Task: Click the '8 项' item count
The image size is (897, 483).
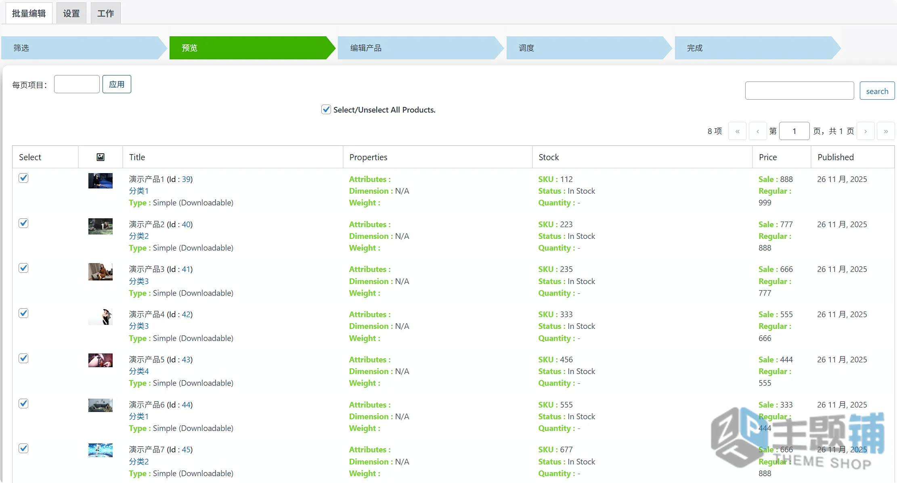Action: pos(715,131)
